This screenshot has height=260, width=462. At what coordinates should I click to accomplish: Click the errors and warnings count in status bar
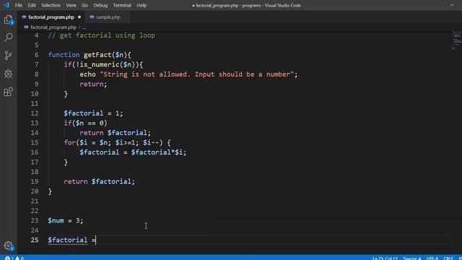pyautogui.click(x=14, y=259)
